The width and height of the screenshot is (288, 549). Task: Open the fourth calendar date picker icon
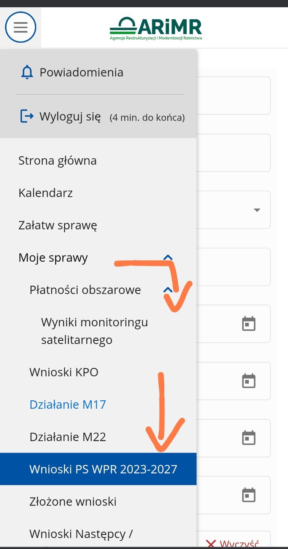click(249, 495)
